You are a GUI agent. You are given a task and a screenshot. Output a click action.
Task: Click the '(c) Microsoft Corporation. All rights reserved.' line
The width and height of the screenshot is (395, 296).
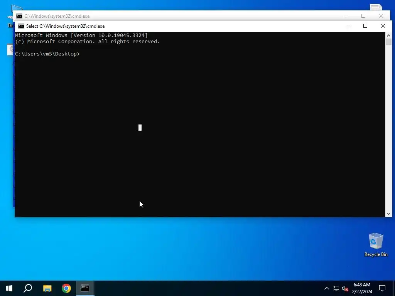[x=88, y=42]
